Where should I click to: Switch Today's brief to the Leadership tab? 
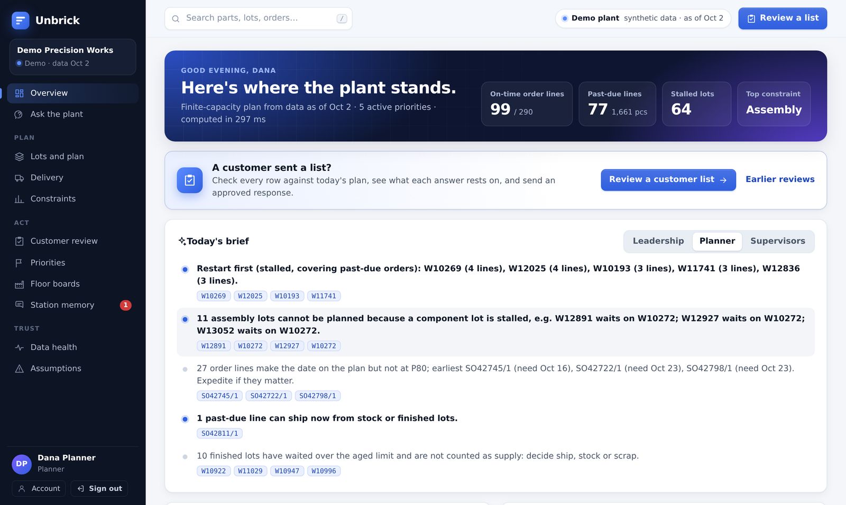[658, 241]
